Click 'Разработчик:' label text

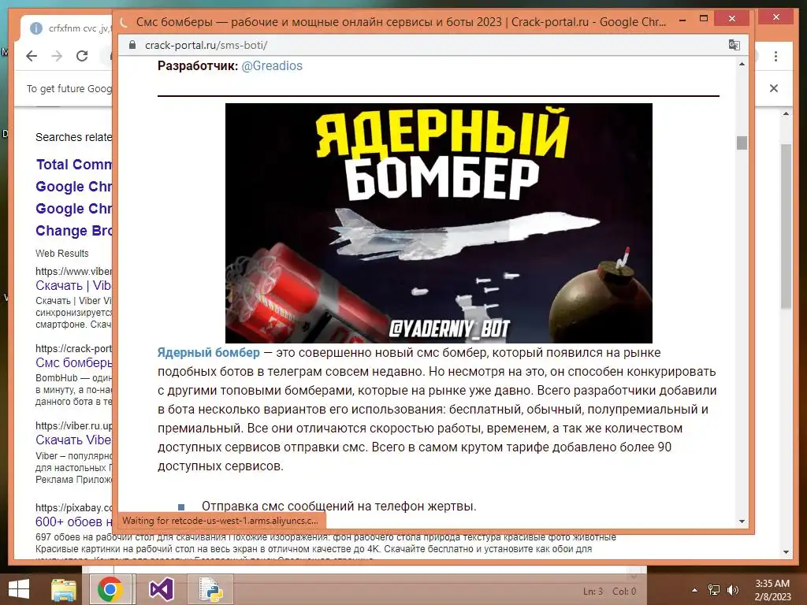pos(198,66)
